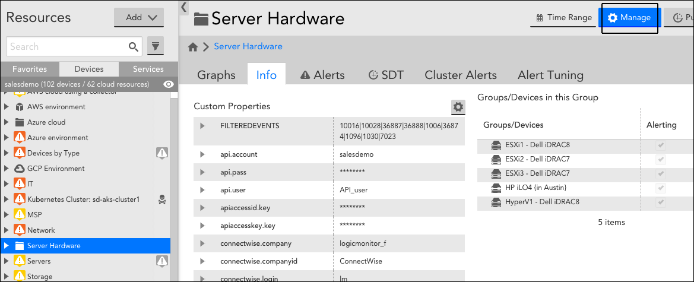Toggle alerting checkbox for HP iLO4 {in Austin}

(x=661, y=188)
